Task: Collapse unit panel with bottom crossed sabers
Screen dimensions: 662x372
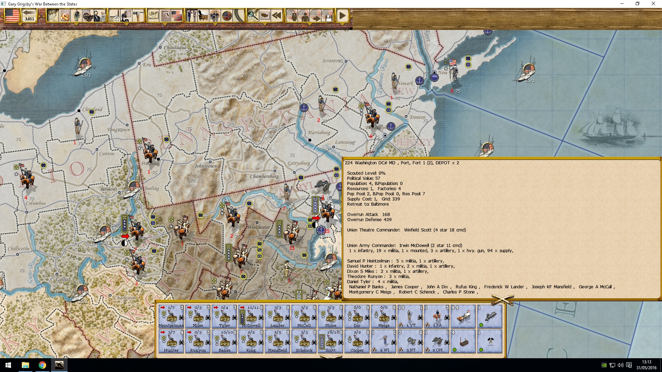Action: (330, 356)
